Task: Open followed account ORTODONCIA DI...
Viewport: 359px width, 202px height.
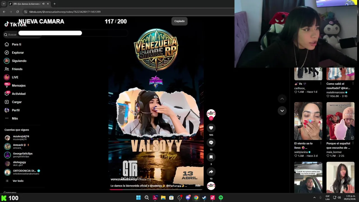Action: coord(22,172)
